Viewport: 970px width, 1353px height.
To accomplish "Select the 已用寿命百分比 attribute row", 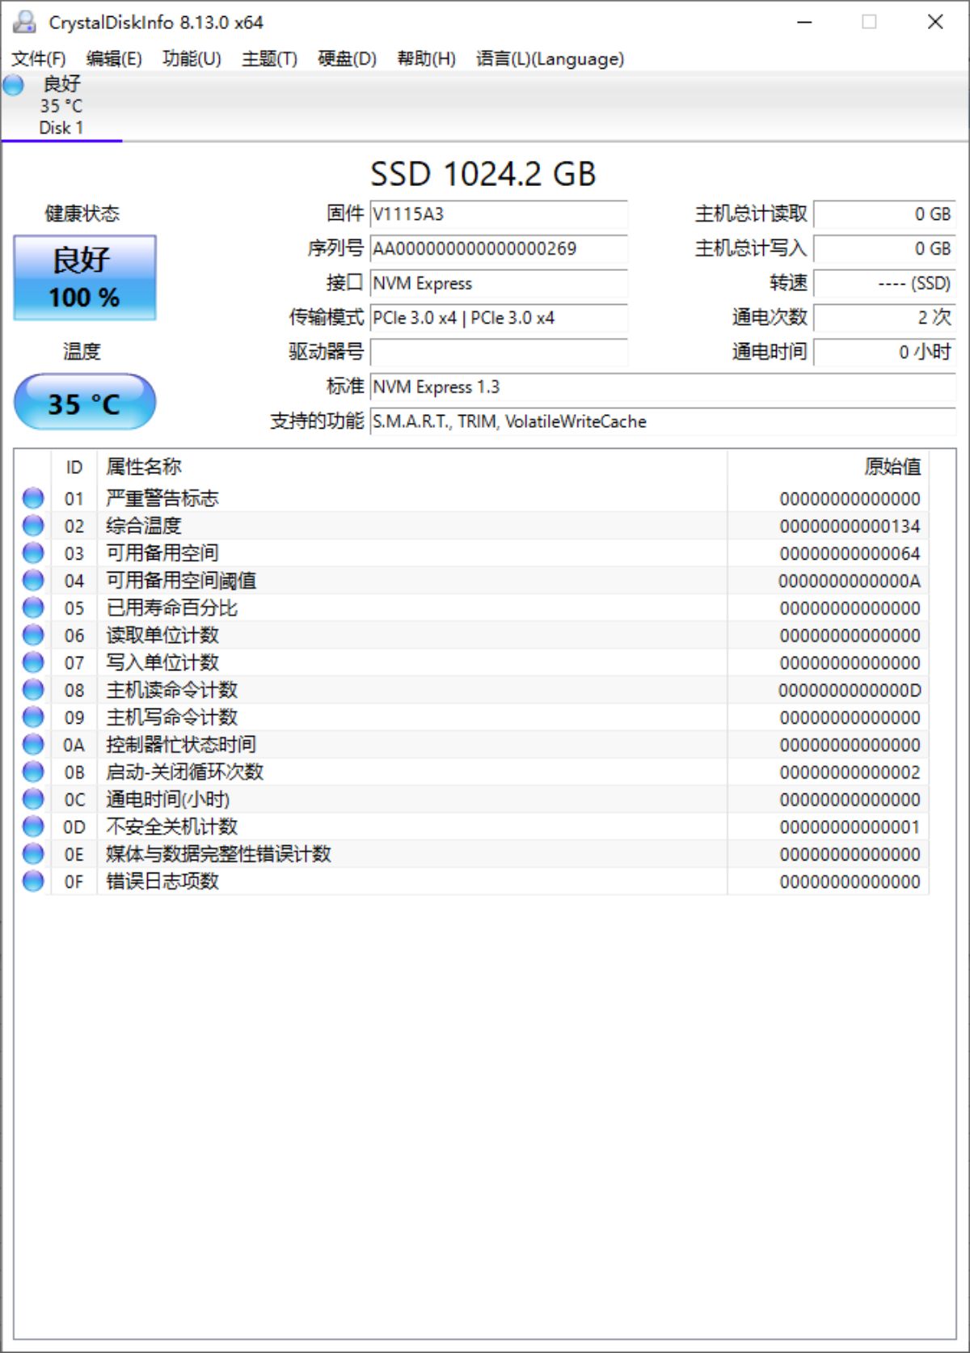I will (x=472, y=608).
